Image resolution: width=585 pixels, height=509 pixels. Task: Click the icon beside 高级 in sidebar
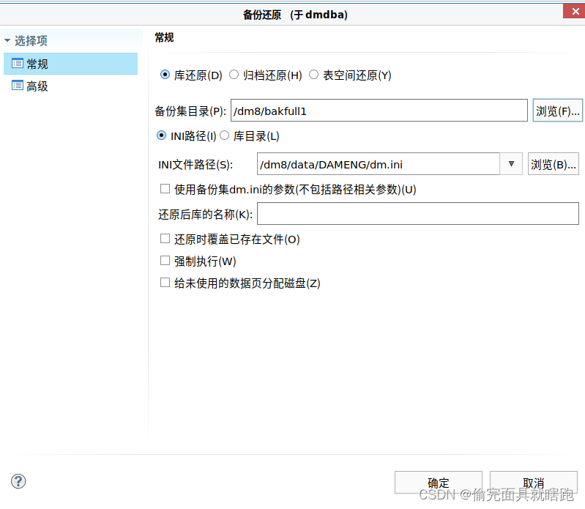click(x=17, y=86)
